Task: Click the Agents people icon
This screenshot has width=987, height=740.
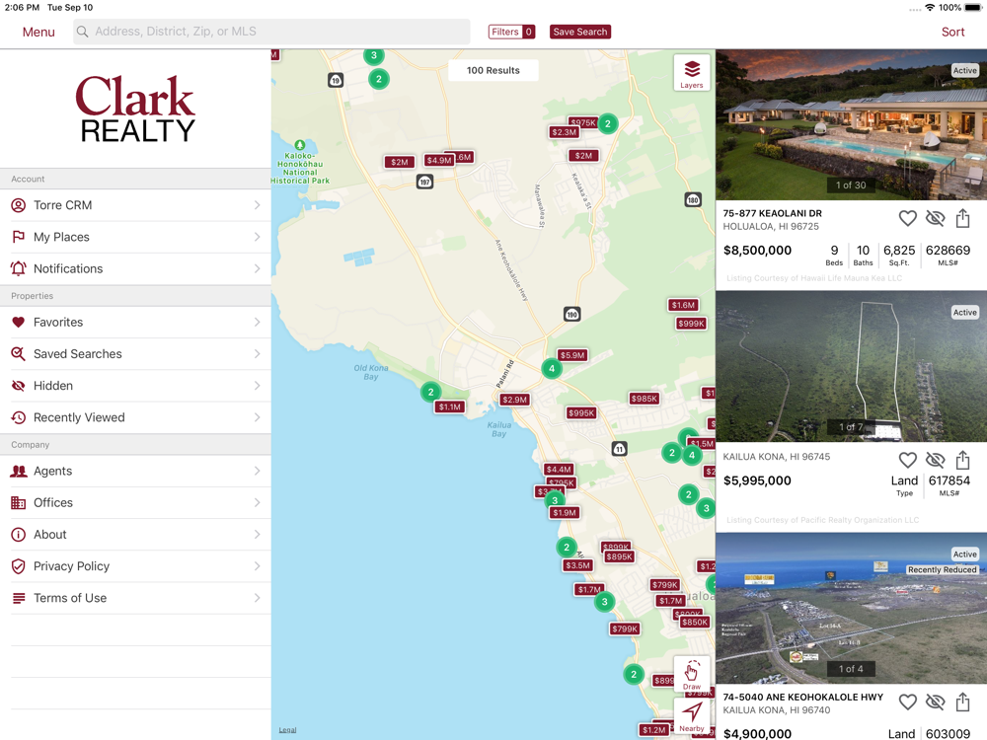Action: (x=18, y=471)
